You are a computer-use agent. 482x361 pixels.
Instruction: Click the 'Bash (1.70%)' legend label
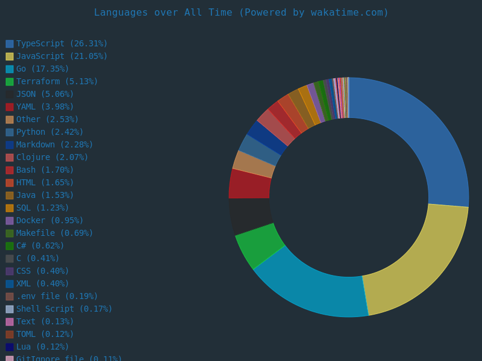click(45, 170)
